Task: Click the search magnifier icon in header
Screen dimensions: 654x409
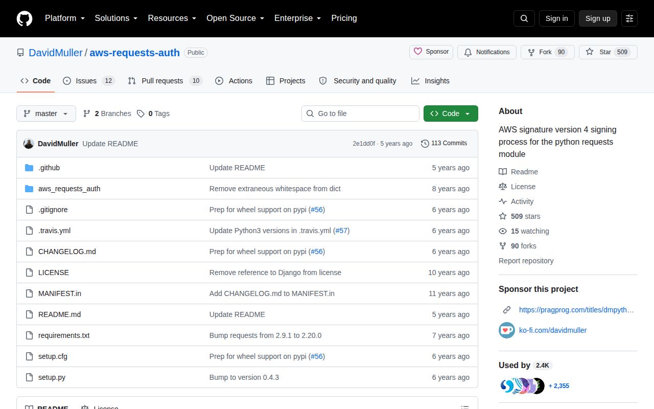Action: [524, 18]
